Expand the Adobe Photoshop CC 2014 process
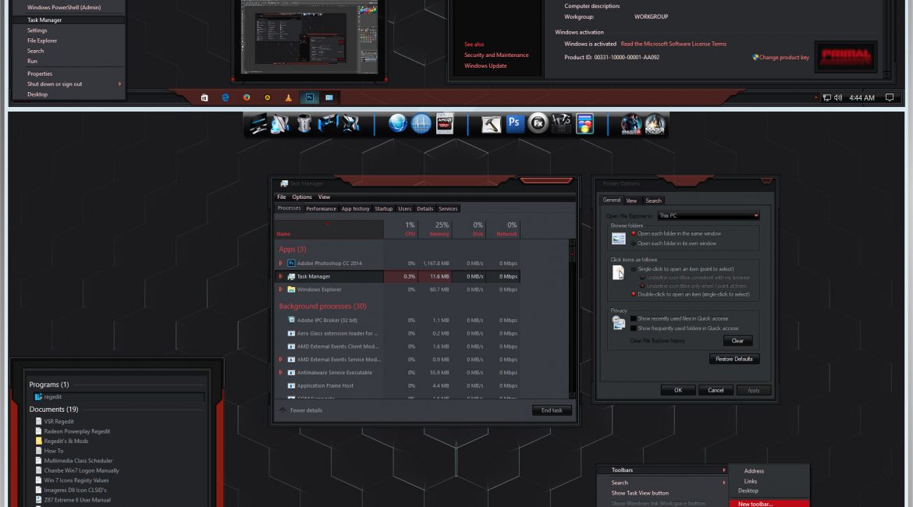Image resolution: width=913 pixels, height=507 pixels. pos(281,263)
